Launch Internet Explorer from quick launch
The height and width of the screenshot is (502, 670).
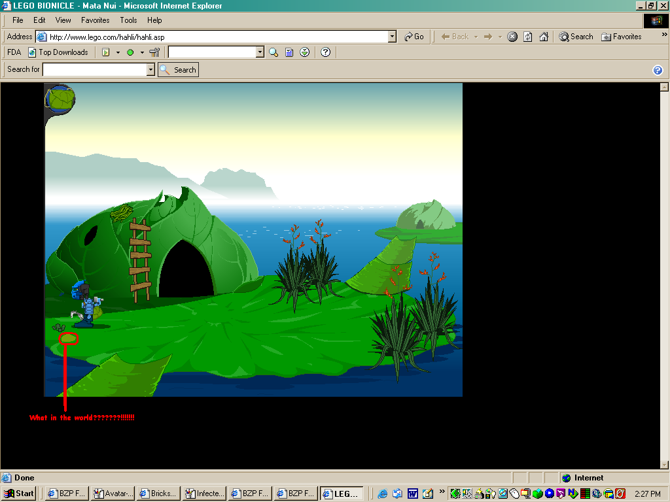click(383, 494)
